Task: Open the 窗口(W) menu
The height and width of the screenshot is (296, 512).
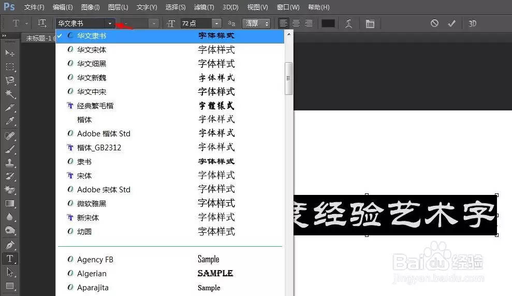Action: tap(288, 7)
